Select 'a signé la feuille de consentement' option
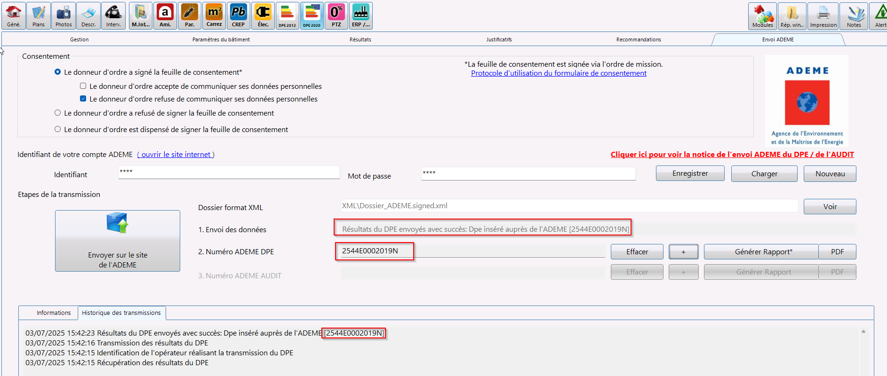The image size is (887, 376). coord(58,72)
